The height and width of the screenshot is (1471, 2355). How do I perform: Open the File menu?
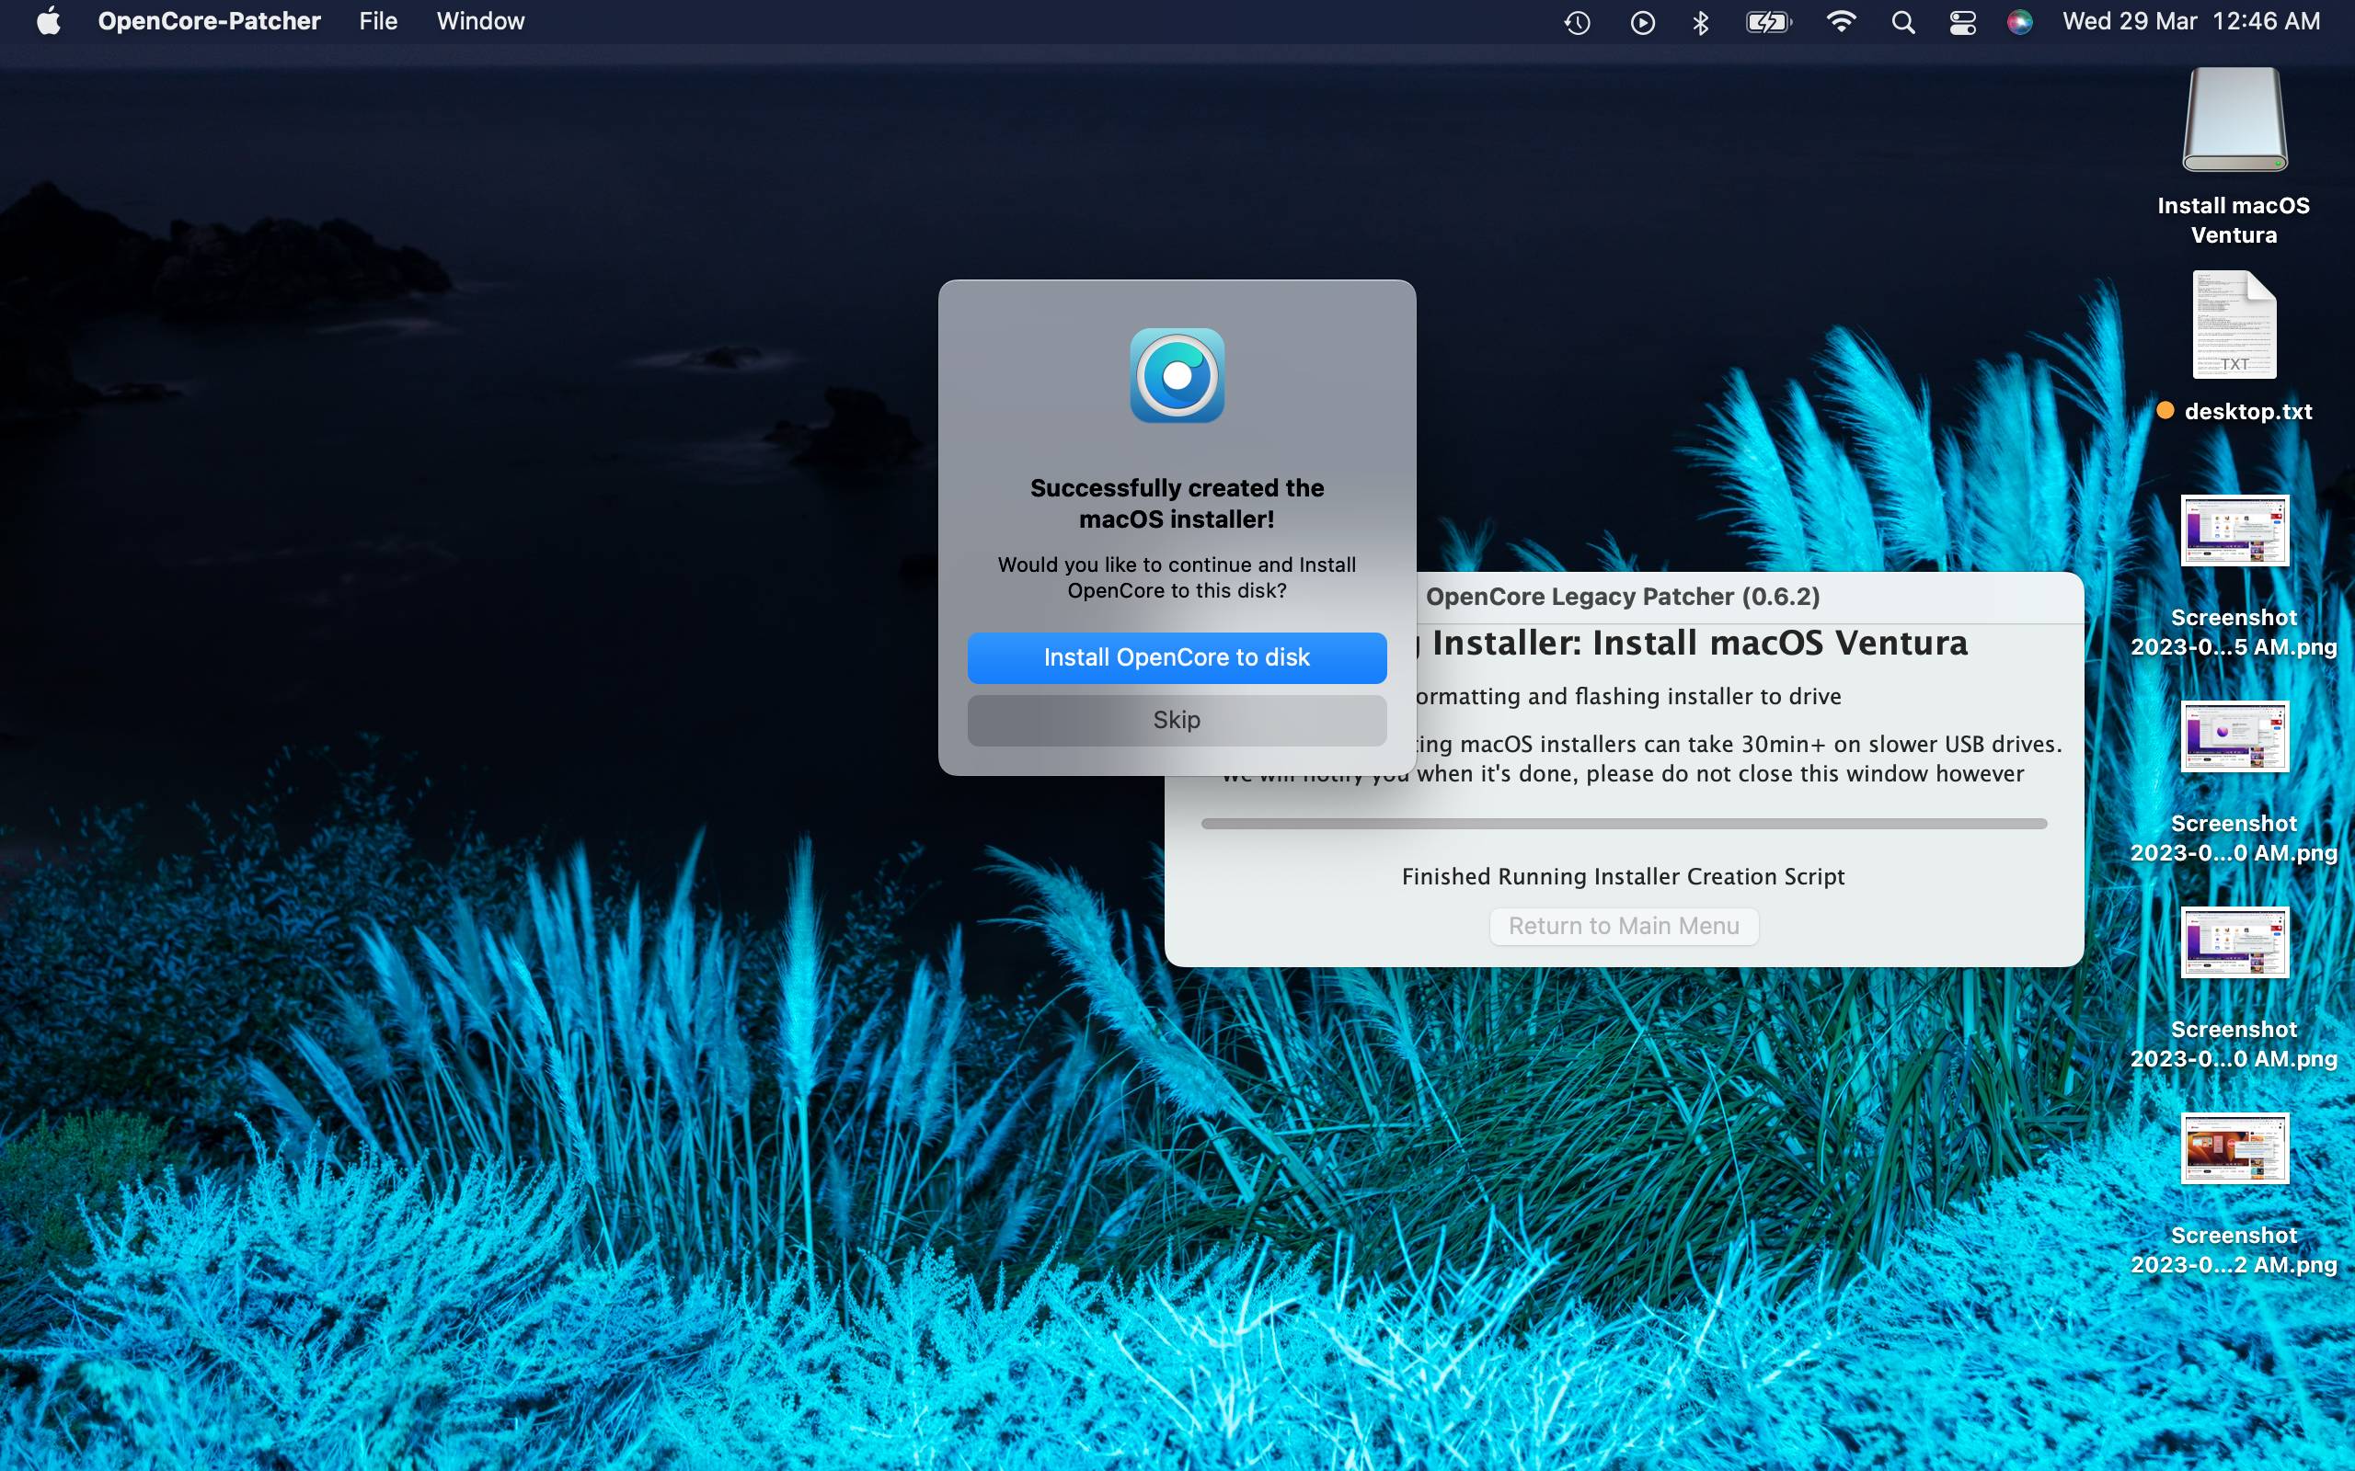tap(379, 21)
